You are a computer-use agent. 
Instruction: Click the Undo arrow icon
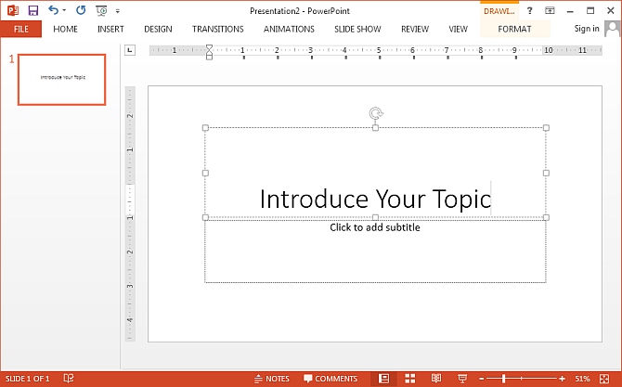[54, 10]
